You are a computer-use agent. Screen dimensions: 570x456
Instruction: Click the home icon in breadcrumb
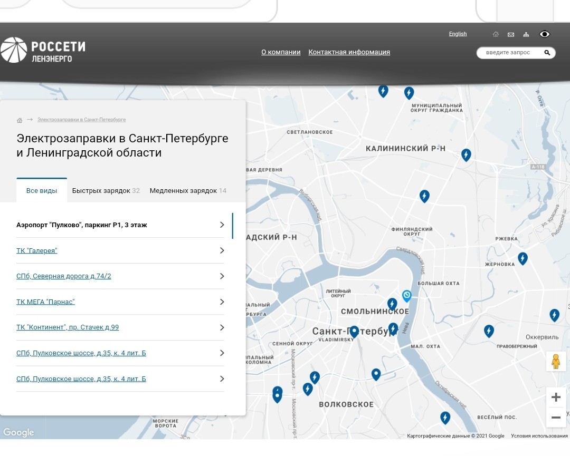coord(20,120)
